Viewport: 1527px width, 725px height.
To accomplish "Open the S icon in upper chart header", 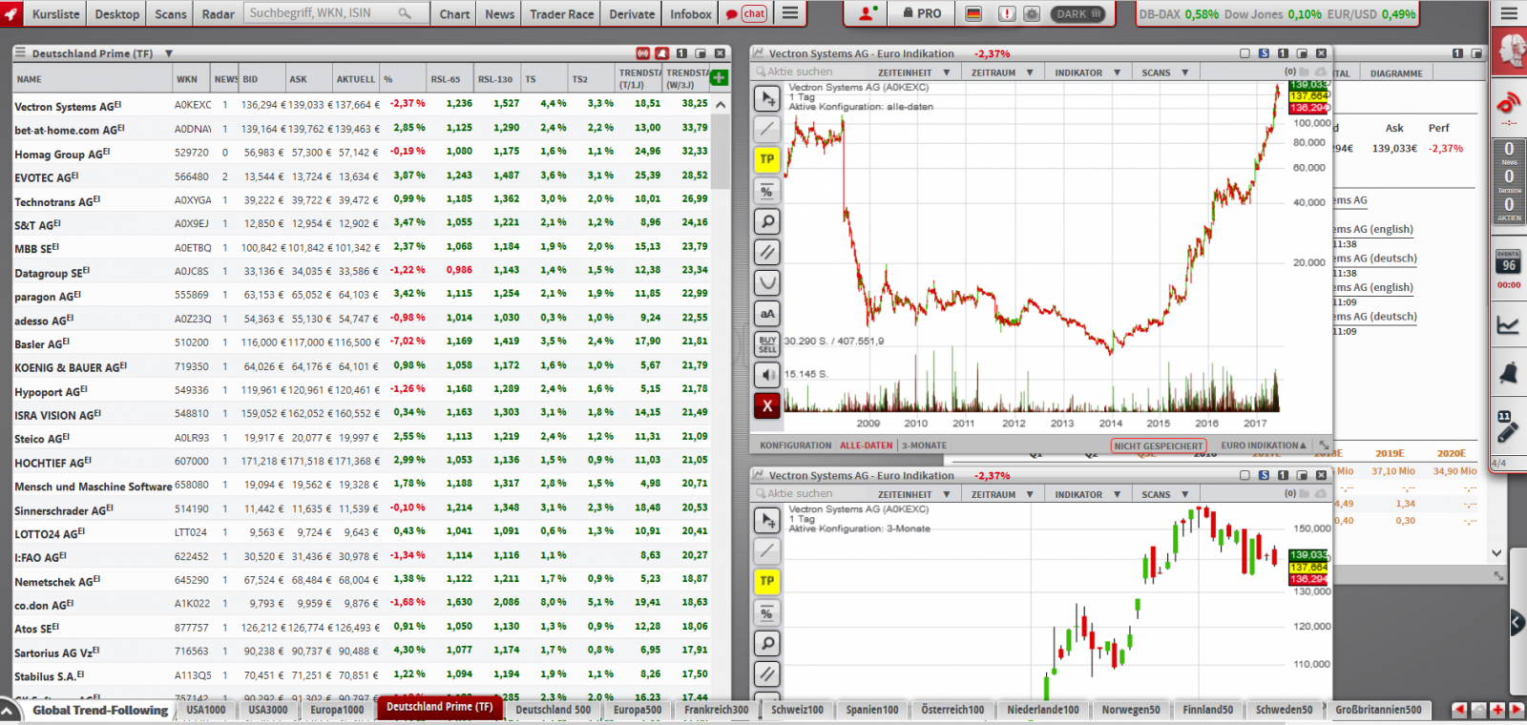I will [x=1264, y=53].
